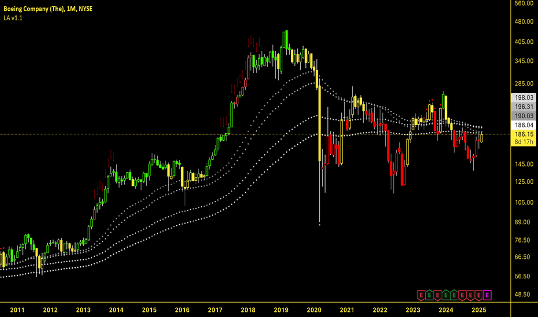
Task: Click the 2025 label on the time axis
Action: point(479,310)
